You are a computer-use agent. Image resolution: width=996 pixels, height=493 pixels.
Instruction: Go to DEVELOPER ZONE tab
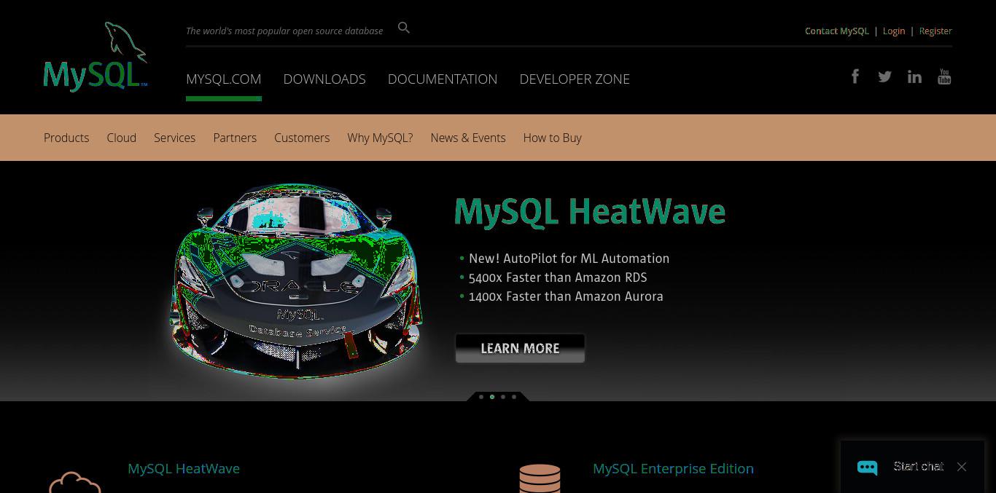[575, 79]
